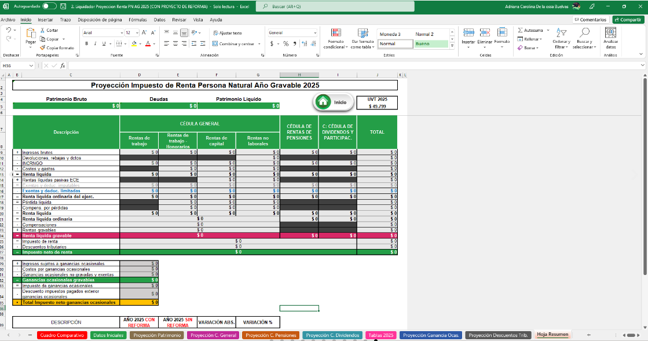648x341 pixels.
Task: Click the Autosuma sigma icon
Action: 521,30
